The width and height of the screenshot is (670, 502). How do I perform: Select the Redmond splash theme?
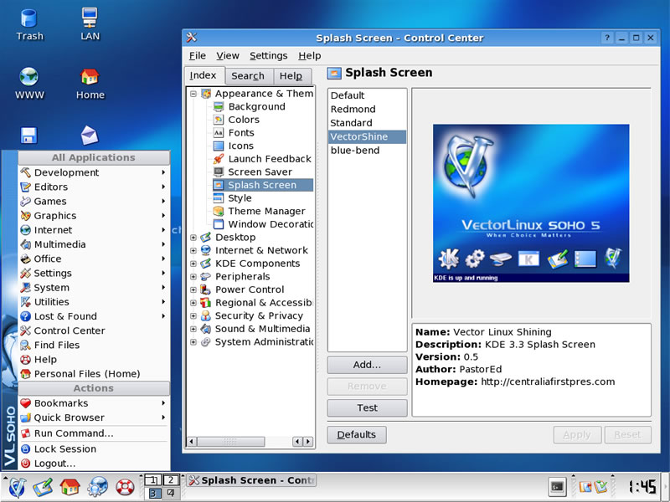click(367, 110)
